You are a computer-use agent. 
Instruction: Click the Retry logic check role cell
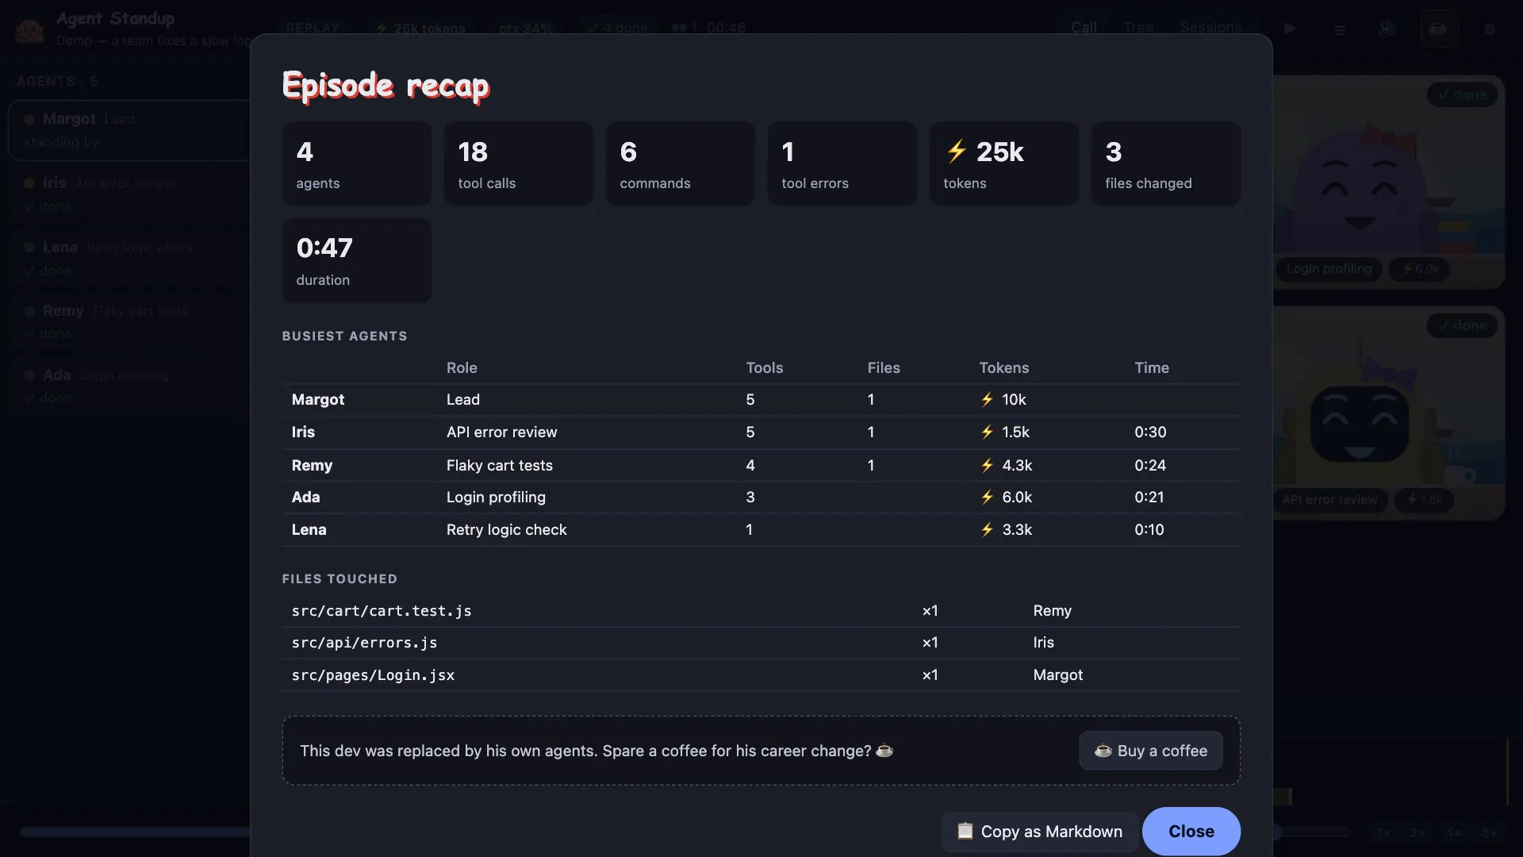tap(506, 530)
